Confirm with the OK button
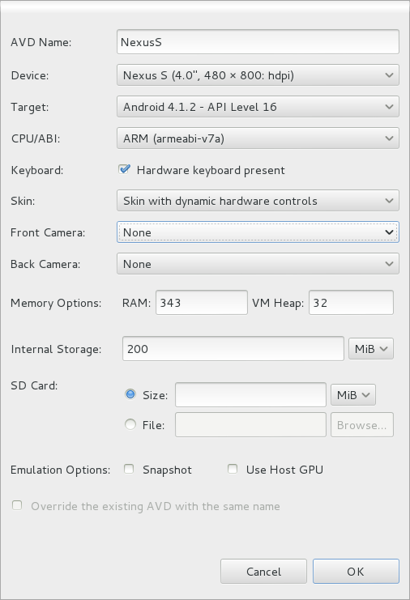410x600 pixels. [x=356, y=572]
